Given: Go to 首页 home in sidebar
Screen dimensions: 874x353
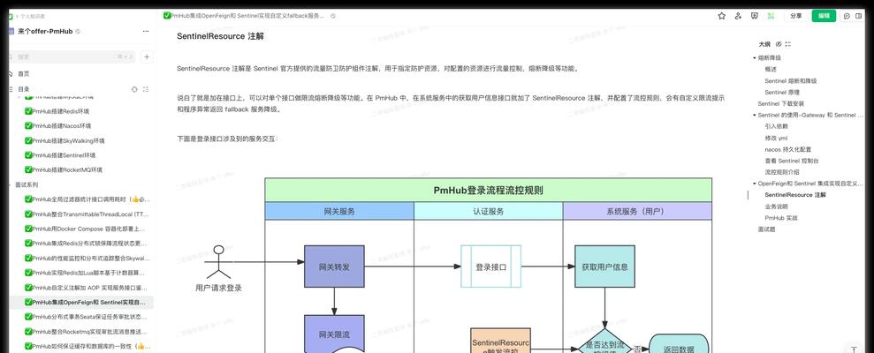Looking at the screenshot, I should (x=24, y=73).
